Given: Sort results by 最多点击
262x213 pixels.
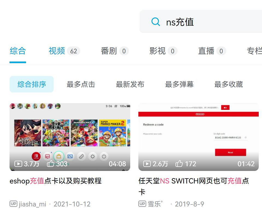Looking at the screenshot, I should [81, 84].
